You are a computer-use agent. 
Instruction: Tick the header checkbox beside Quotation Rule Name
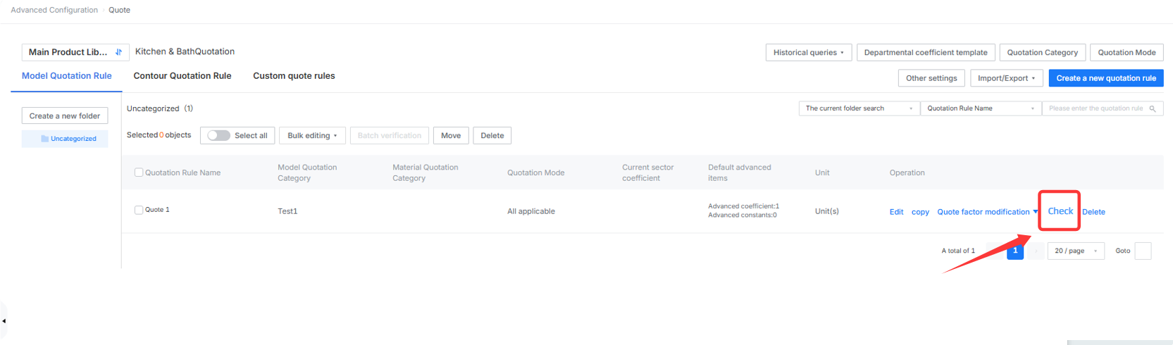(x=139, y=172)
